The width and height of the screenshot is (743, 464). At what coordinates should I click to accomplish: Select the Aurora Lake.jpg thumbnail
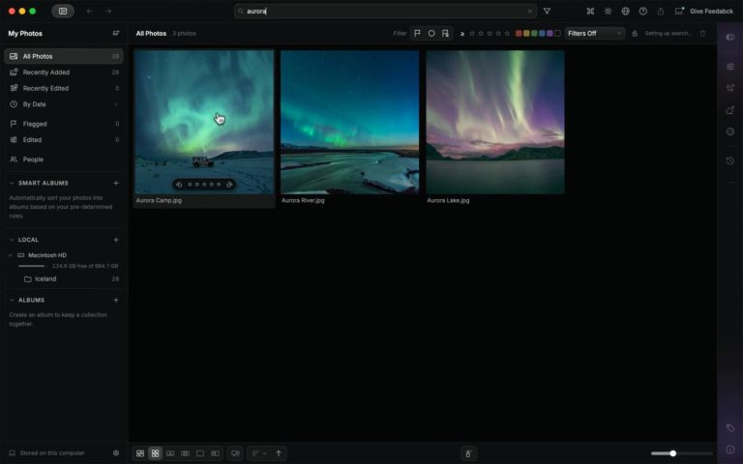tap(495, 122)
